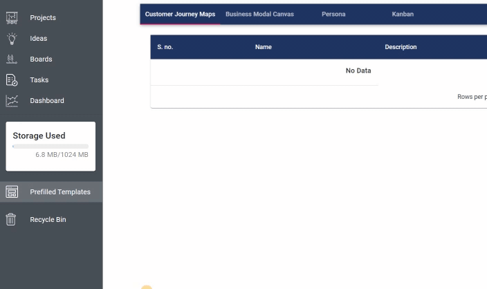487x289 pixels.
Task: Click the Dashboard chart icon
Action: [x=12, y=101]
